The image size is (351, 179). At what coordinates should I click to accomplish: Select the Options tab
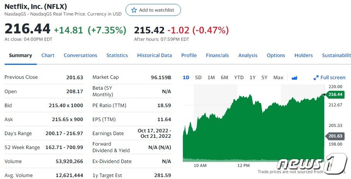[x=276, y=56]
